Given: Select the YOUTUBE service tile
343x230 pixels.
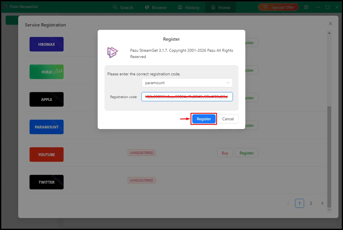Looking at the screenshot, I should pyautogui.click(x=47, y=154).
